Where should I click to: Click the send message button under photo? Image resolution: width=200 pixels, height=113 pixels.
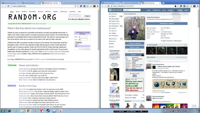(x=135, y=43)
